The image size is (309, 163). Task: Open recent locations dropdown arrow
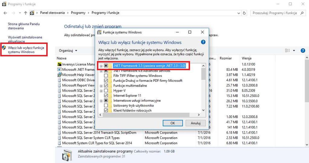[20, 13]
